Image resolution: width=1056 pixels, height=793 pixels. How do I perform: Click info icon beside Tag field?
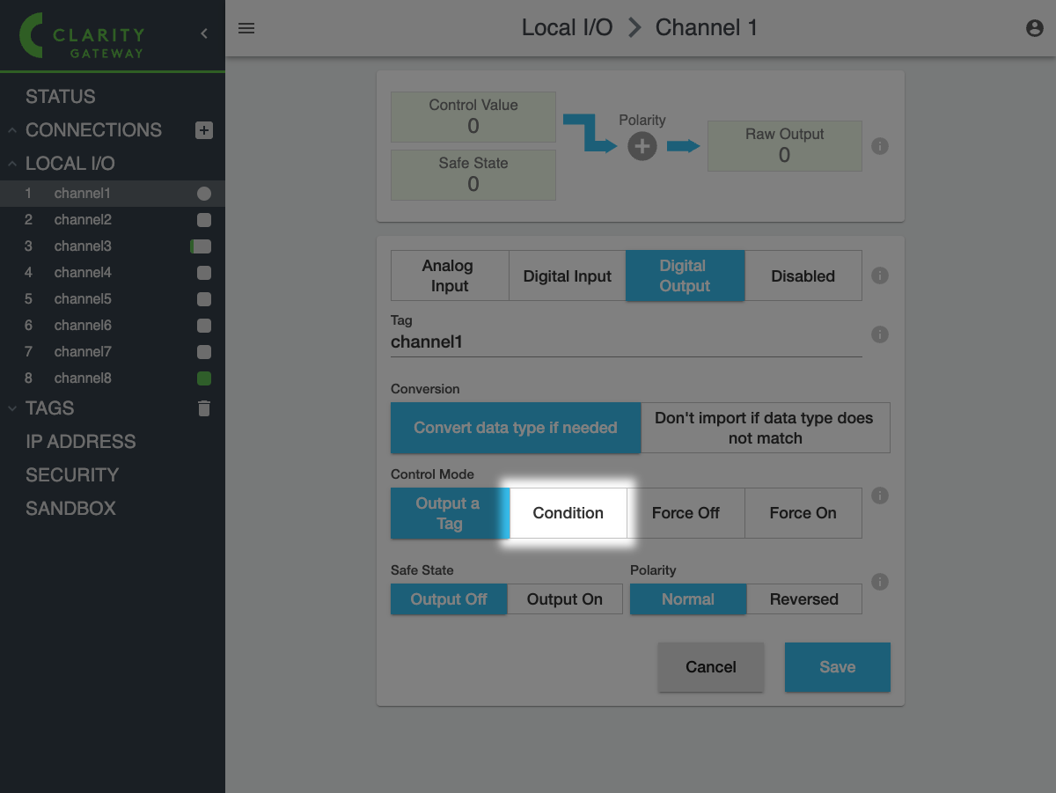click(879, 334)
